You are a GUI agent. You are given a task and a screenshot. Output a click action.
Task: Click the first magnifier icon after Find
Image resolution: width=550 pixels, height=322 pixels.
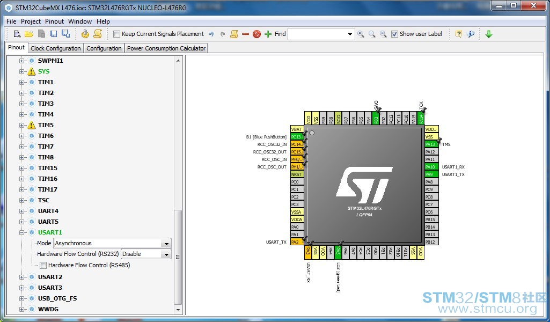[361, 34]
